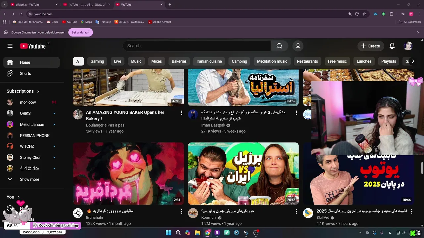Select the Lunches filter chip

point(364,61)
